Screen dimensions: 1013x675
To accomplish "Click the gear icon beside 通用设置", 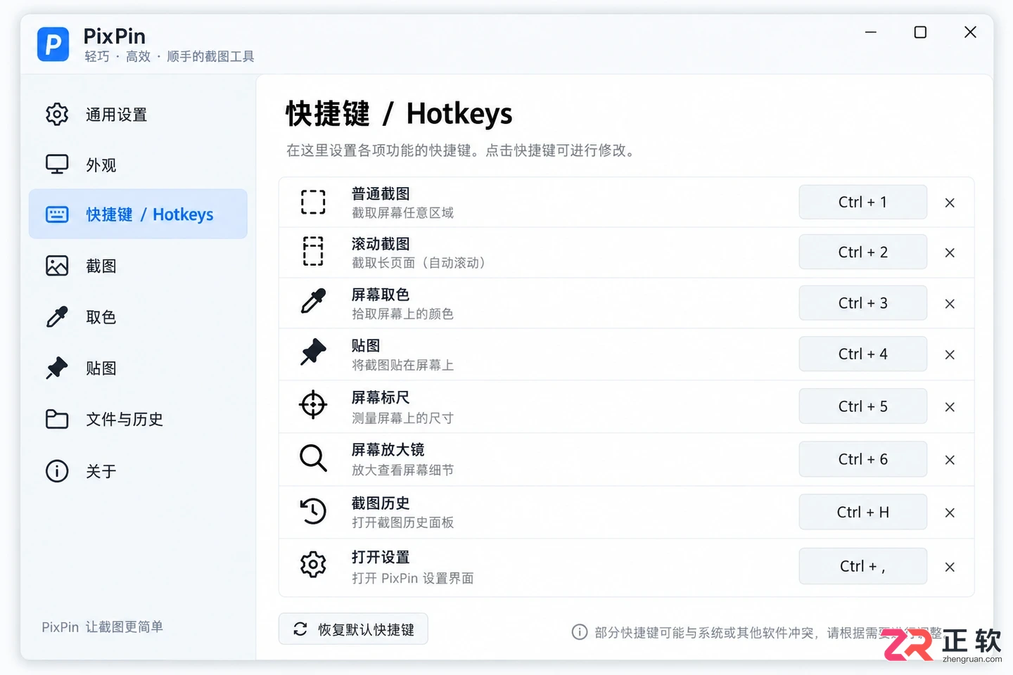I will pyautogui.click(x=57, y=114).
